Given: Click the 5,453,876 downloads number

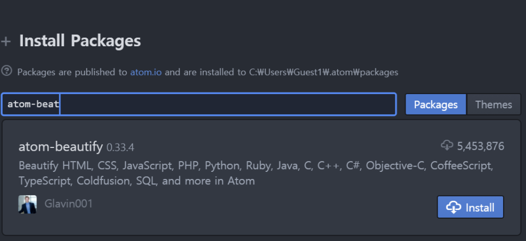Looking at the screenshot, I should pos(480,146).
